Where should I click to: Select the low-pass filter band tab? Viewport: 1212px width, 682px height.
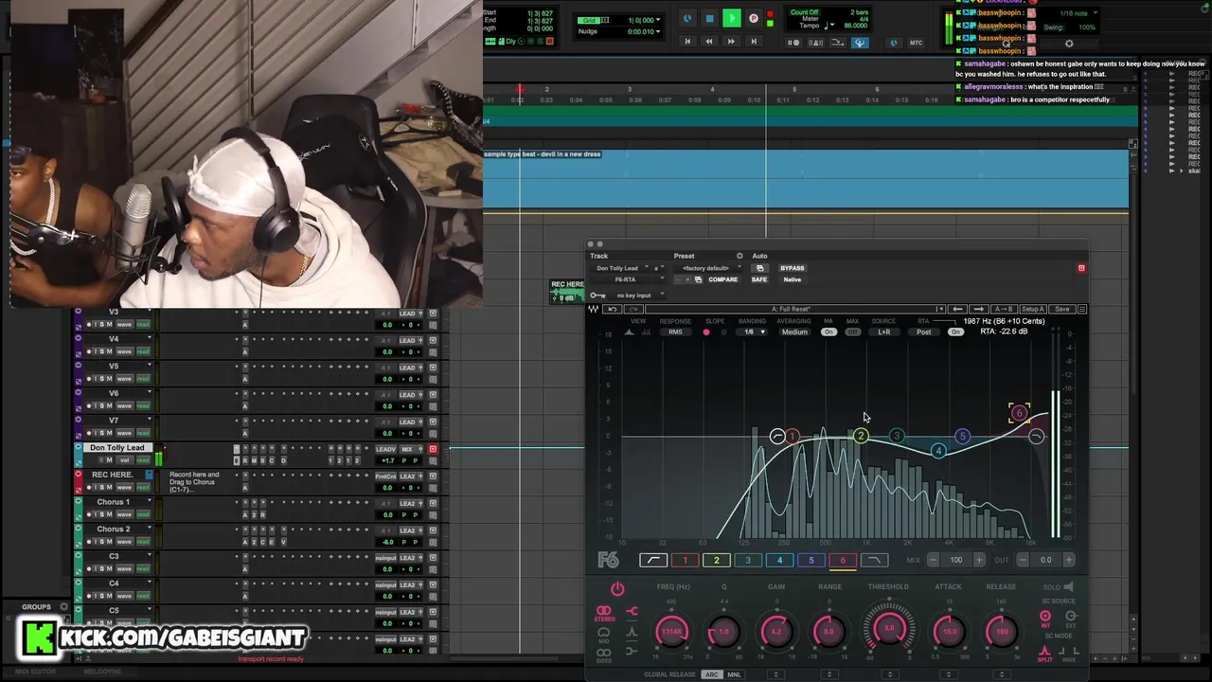874,560
